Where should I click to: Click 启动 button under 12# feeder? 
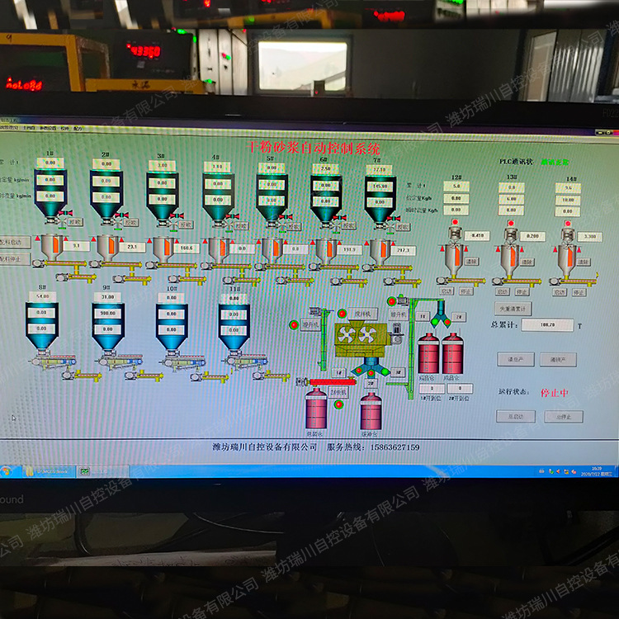447,291
